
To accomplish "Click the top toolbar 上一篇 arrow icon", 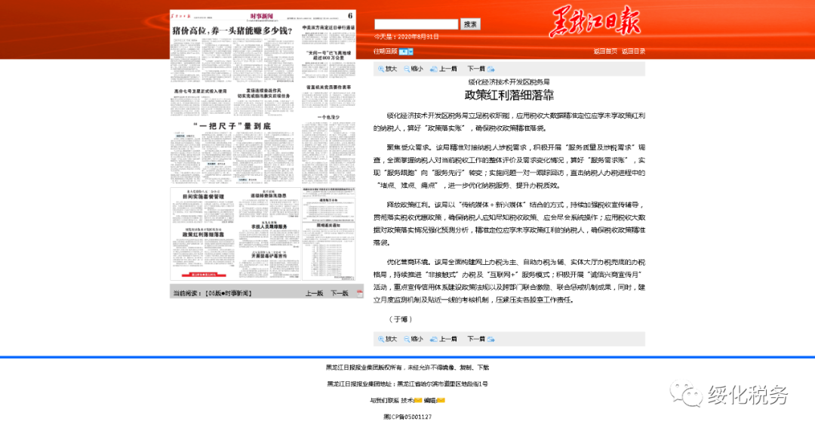I will (433, 69).
